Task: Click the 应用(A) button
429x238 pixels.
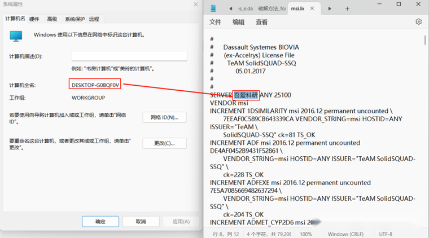Action: pos(181,222)
